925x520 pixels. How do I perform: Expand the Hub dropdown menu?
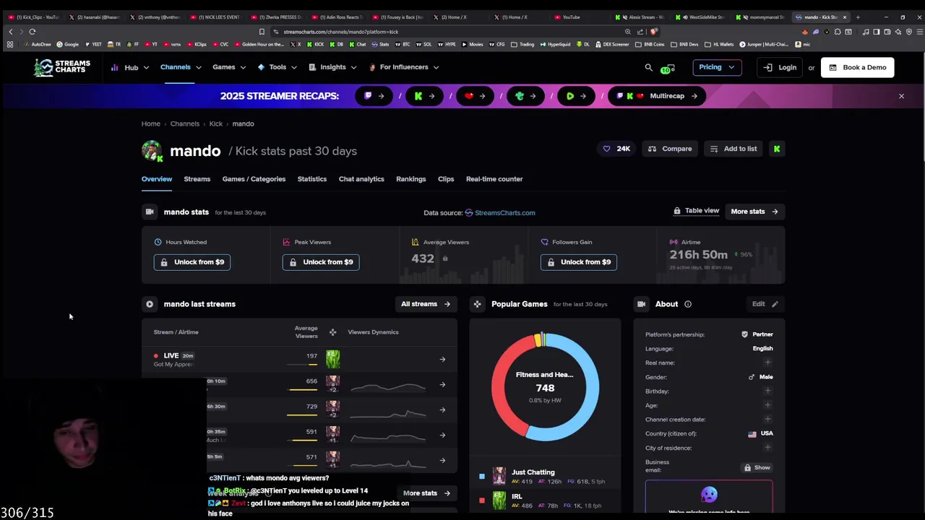(130, 67)
